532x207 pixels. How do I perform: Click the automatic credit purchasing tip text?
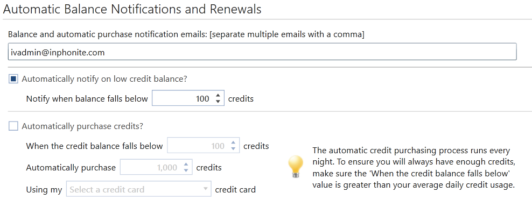click(414, 167)
